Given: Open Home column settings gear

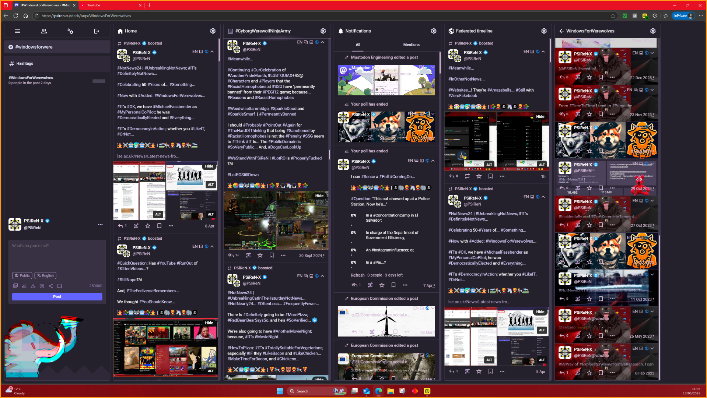Looking at the screenshot, I should pyautogui.click(x=213, y=31).
